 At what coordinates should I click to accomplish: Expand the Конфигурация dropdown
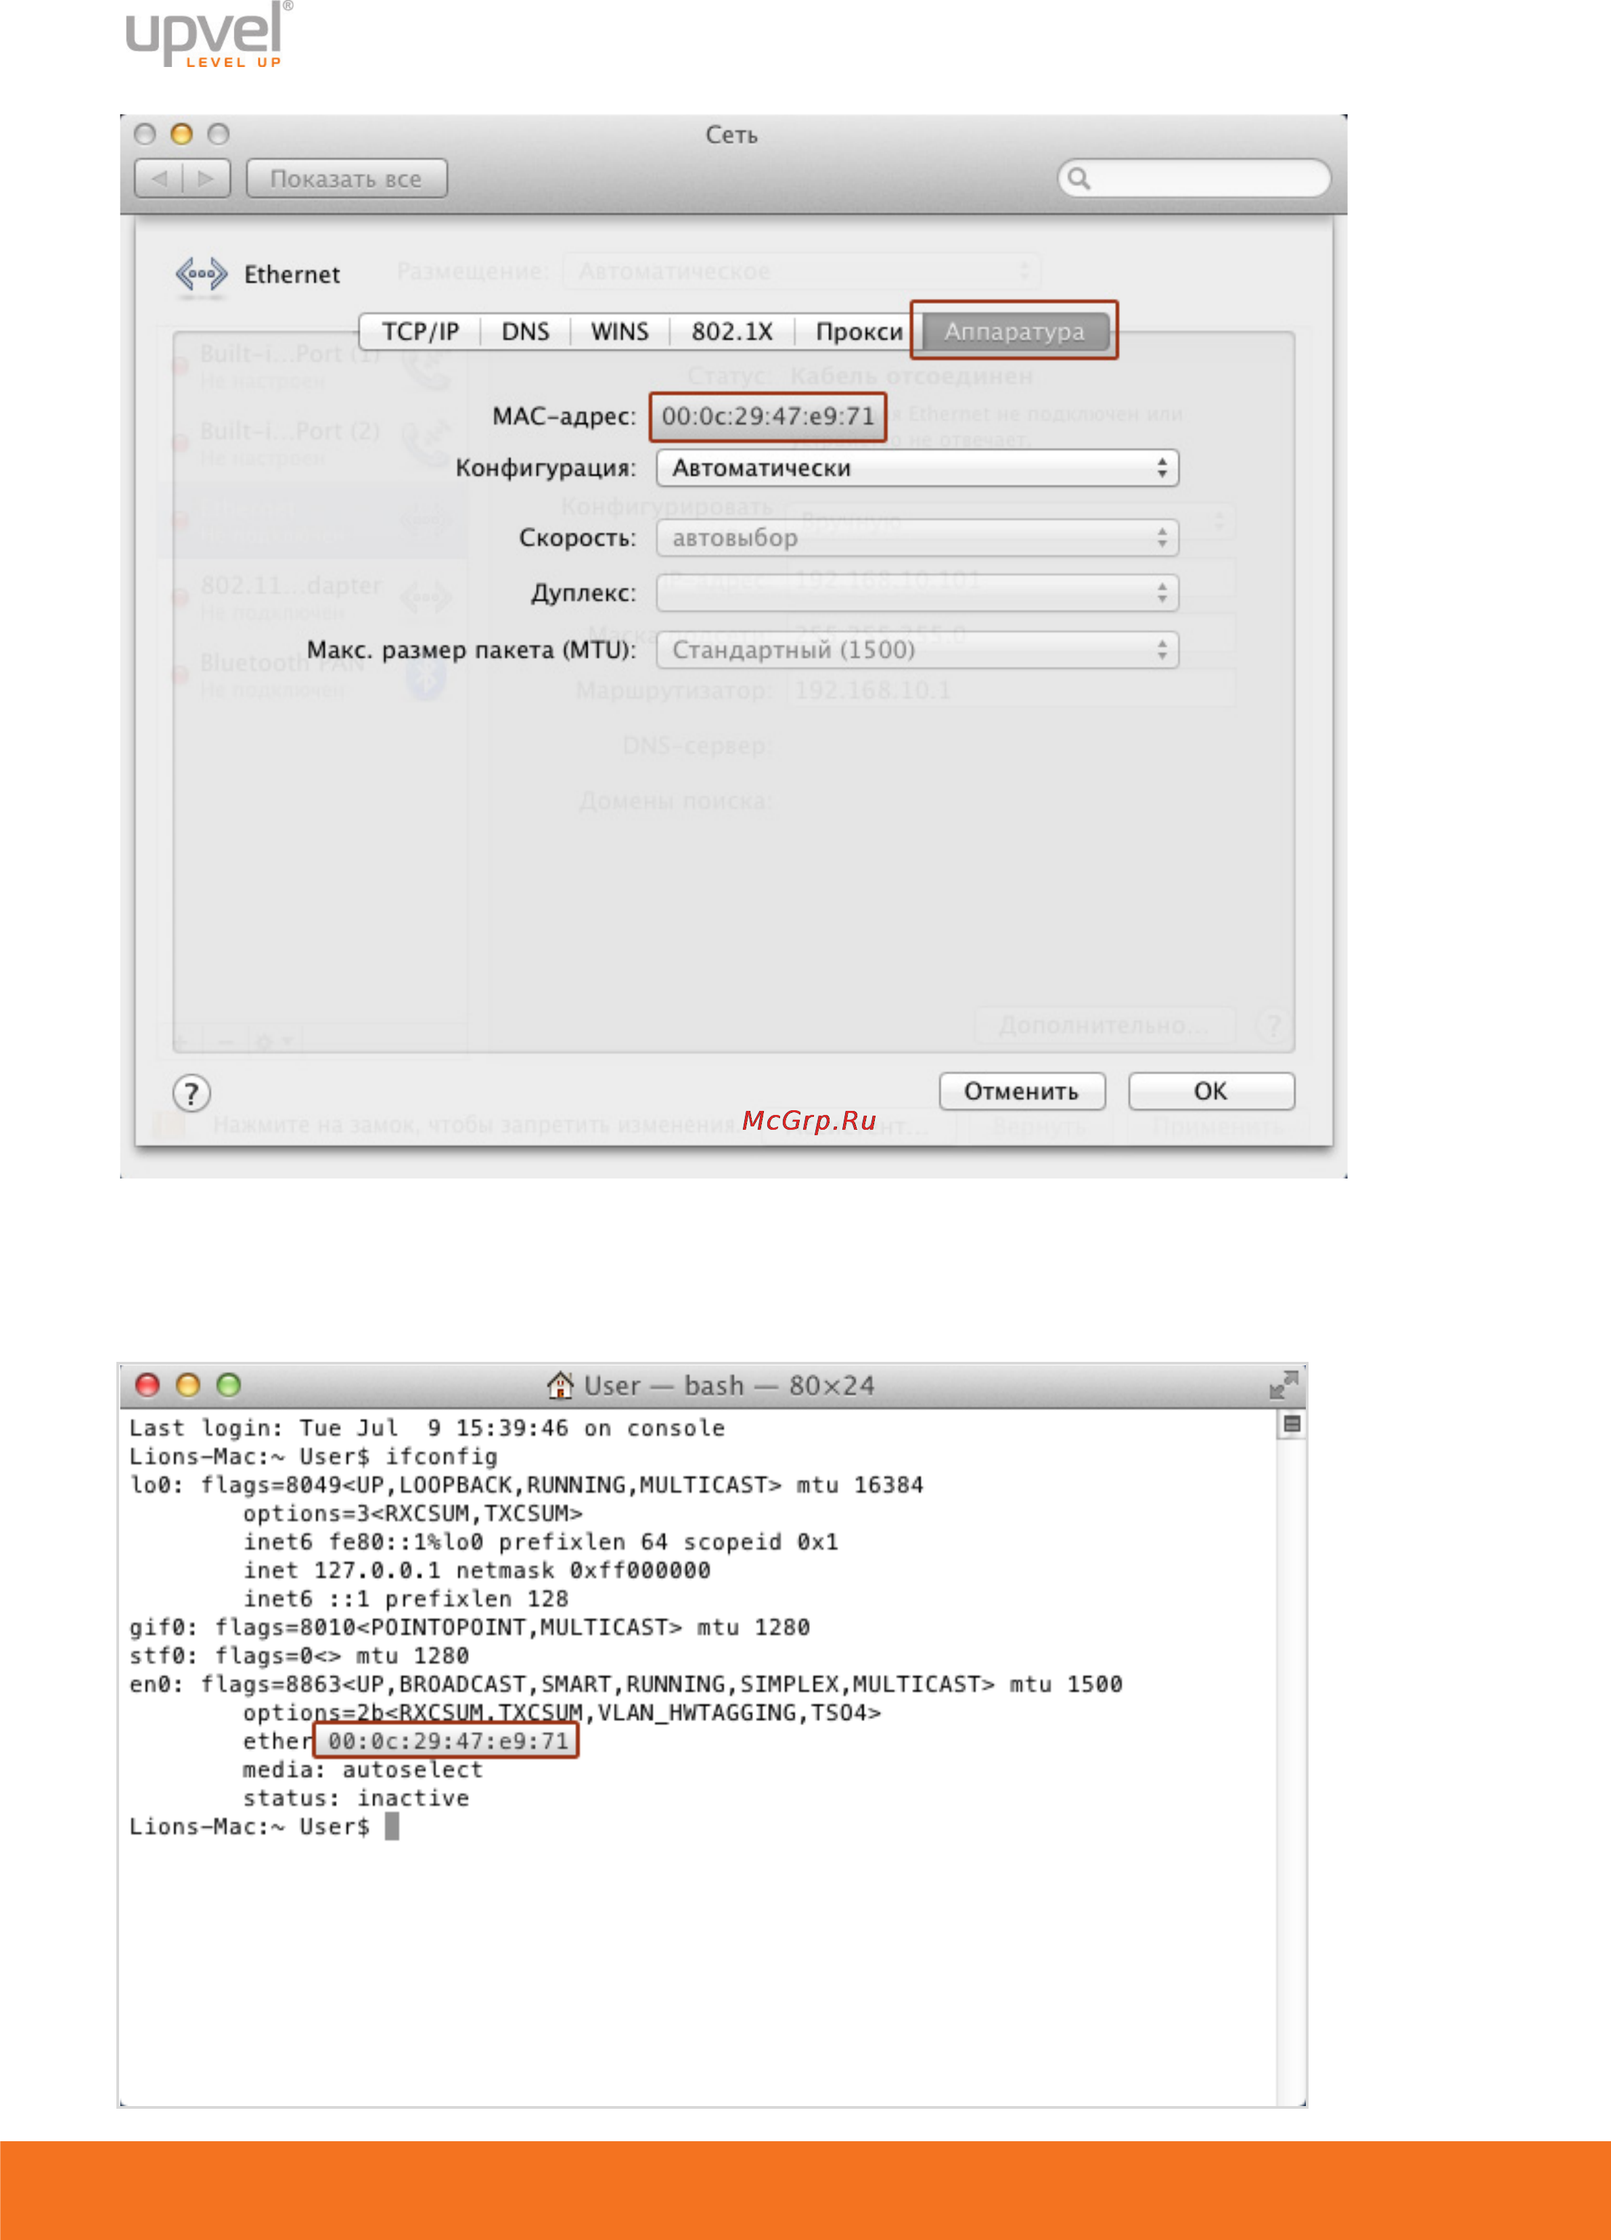[917, 468]
